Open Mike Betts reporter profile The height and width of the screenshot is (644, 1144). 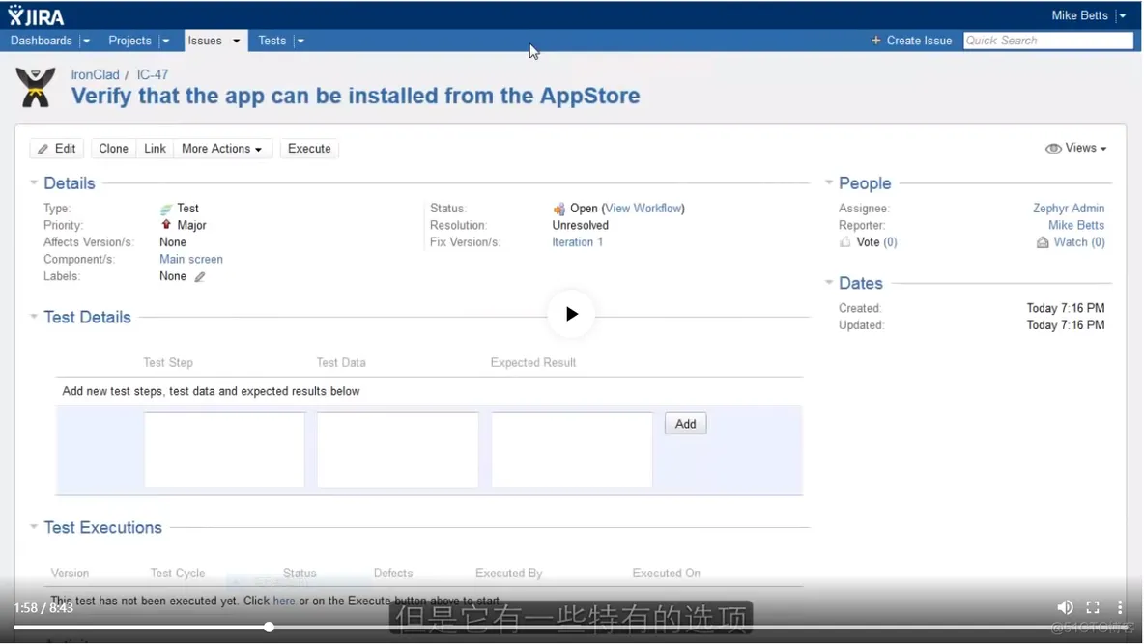(1076, 225)
